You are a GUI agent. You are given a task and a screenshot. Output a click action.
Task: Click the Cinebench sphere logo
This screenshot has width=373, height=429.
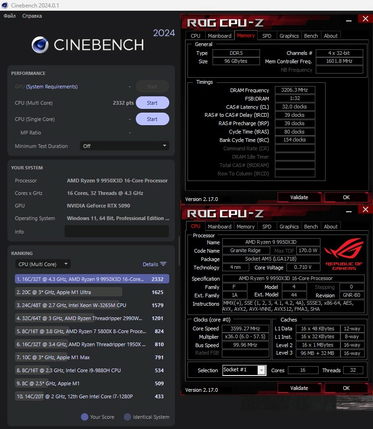(40, 45)
